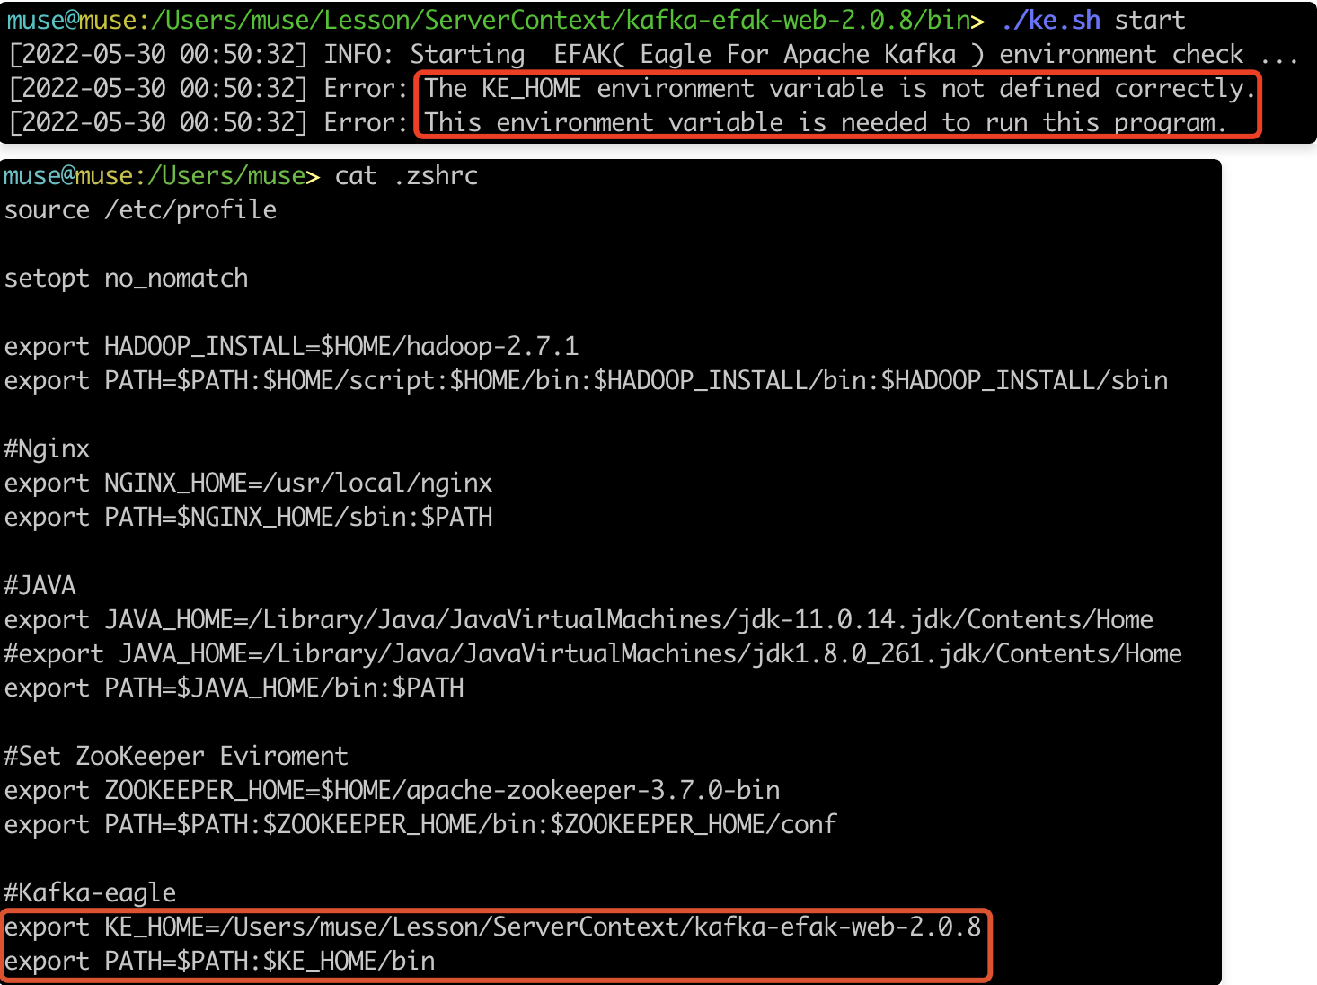Click the 'setopt no_nomatch' line
1317x985 pixels.
(126, 278)
